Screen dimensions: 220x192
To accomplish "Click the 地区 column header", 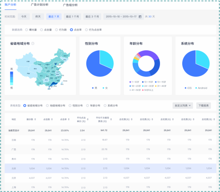I will [14, 119].
